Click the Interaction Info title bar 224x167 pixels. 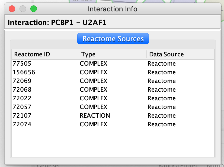[113, 9]
